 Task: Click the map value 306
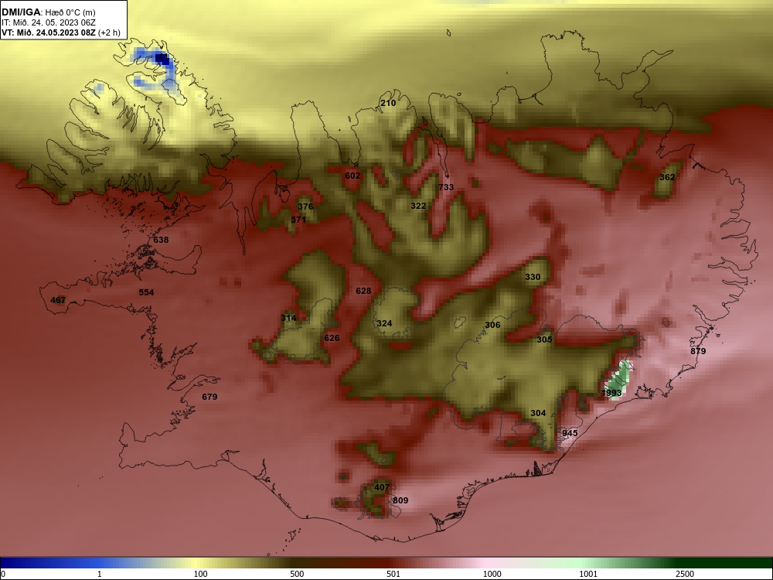click(492, 325)
